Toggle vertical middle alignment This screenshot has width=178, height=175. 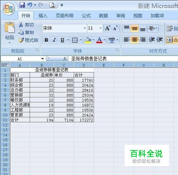click(x=135, y=28)
